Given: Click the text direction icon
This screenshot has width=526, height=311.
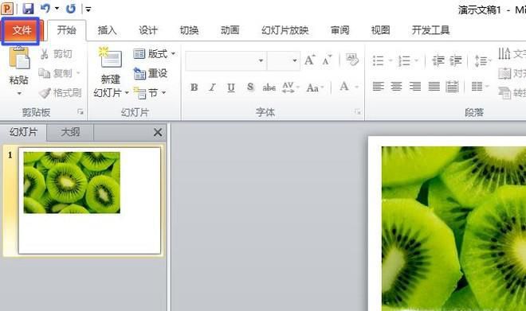Looking at the screenshot, I should [504, 53].
